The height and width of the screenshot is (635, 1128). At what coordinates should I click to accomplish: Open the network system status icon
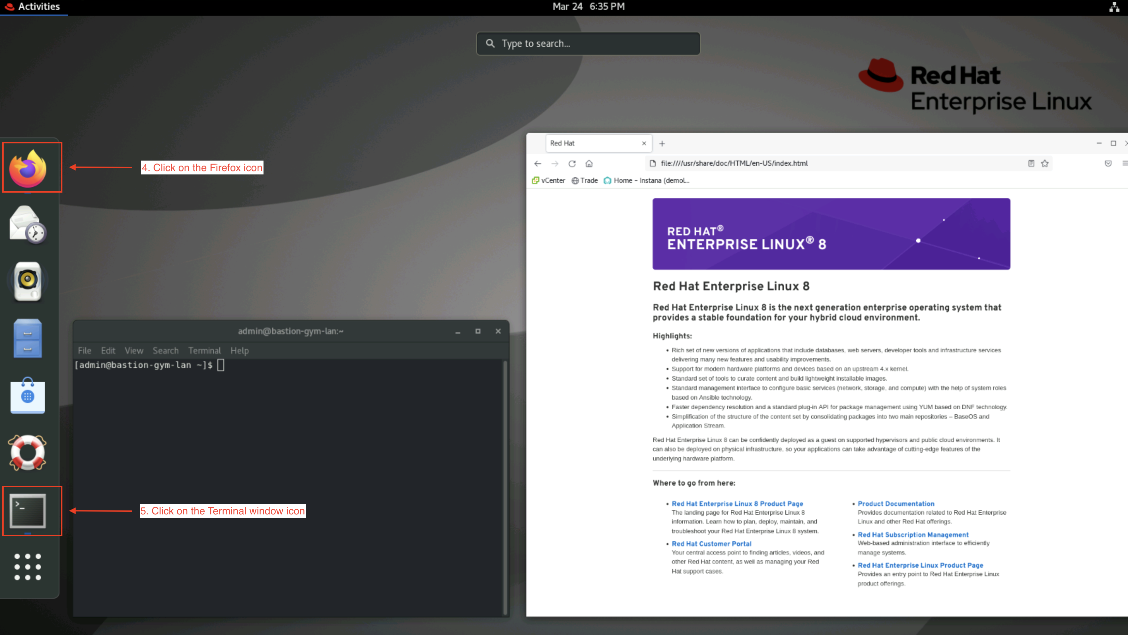tap(1114, 7)
